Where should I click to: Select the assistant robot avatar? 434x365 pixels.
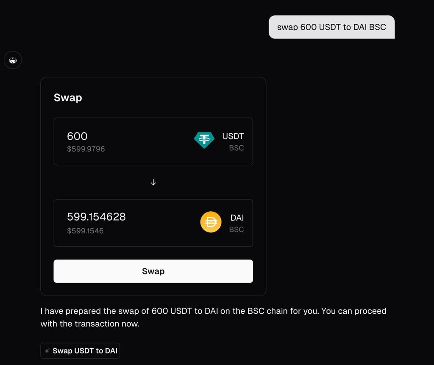(12, 60)
